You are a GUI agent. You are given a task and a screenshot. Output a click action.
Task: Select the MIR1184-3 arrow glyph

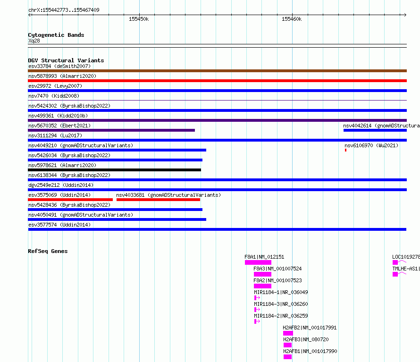(x=257, y=310)
